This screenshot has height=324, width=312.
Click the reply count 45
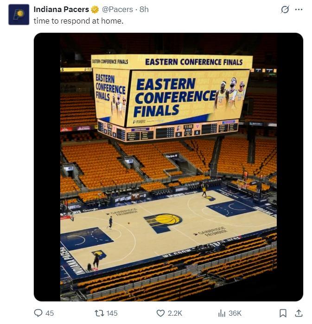point(50,313)
